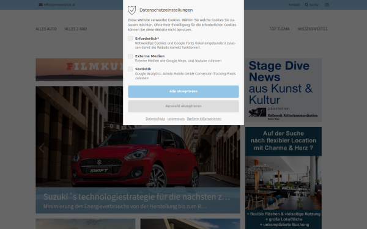Go to next slide with right arrow
The height and width of the screenshot is (229, 367).
tap(234, 148)
